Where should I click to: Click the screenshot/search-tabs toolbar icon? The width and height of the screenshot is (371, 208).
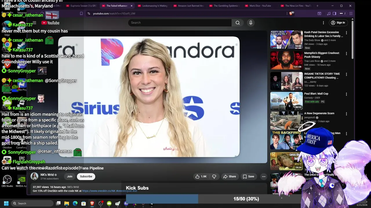coord(319,14)
